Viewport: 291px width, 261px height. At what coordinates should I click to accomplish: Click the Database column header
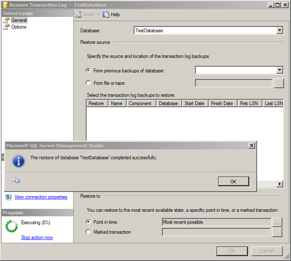point(169,103)
